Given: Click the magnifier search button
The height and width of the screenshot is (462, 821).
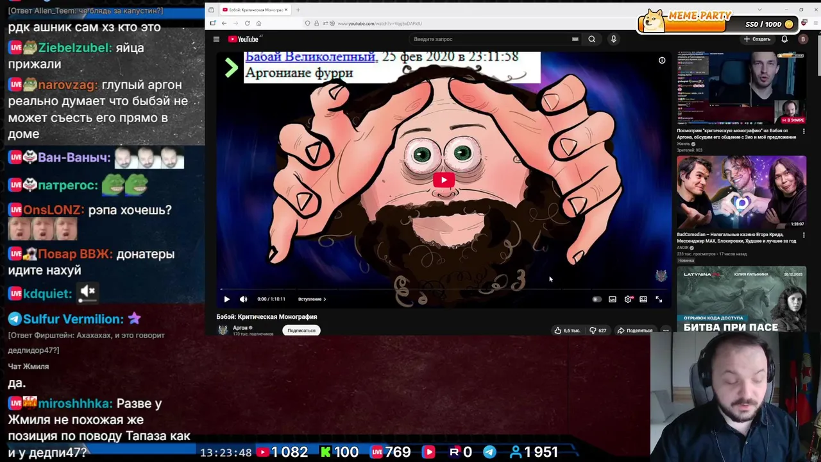Looking at the screenshot, I should pyautogui.click(x=591, y=39).
